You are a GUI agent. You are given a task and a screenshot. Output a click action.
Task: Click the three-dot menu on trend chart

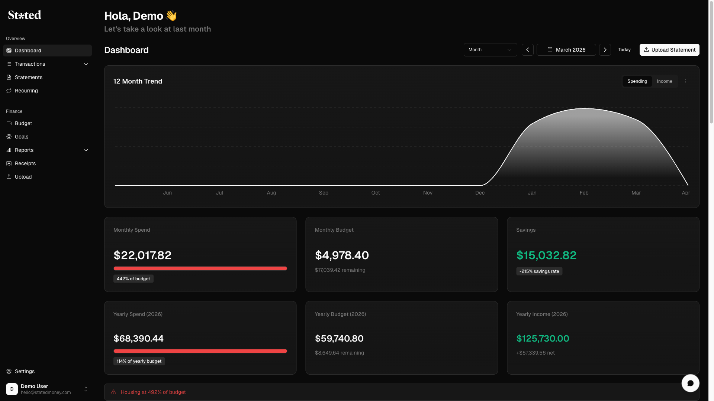[x=686, y=81]
